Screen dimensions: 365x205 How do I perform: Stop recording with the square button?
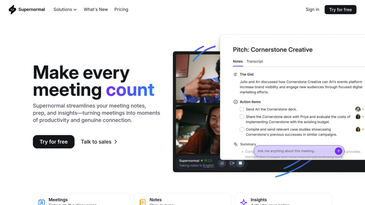240,163
